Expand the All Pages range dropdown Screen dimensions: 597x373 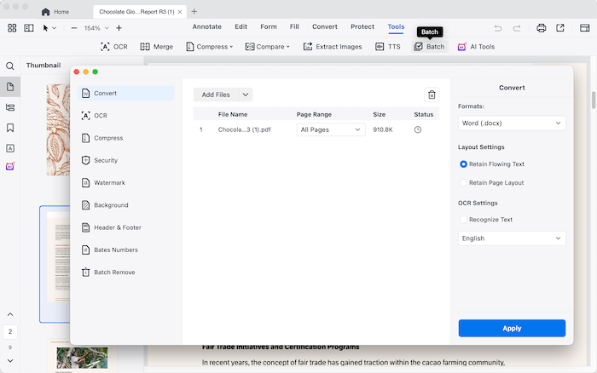click(331, 129)
